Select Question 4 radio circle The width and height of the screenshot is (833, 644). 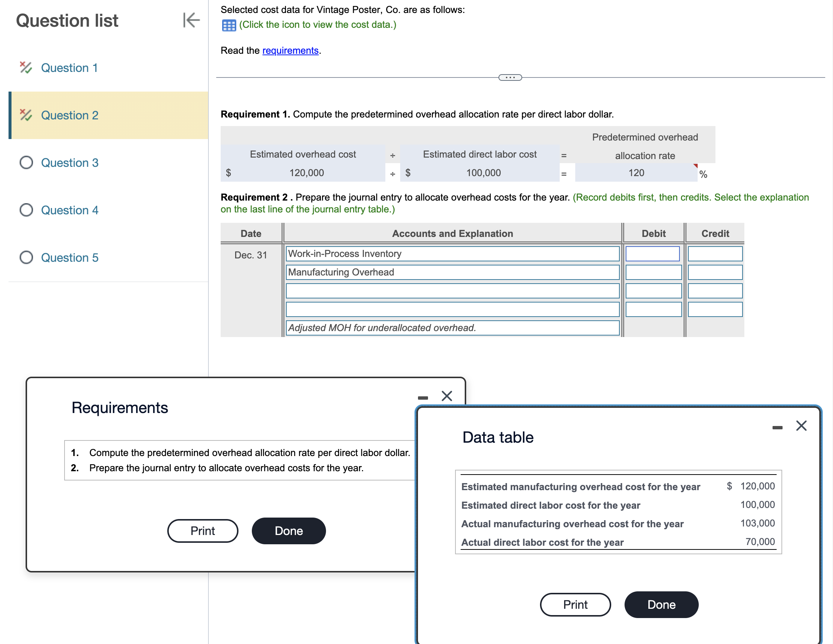[26, 210]
